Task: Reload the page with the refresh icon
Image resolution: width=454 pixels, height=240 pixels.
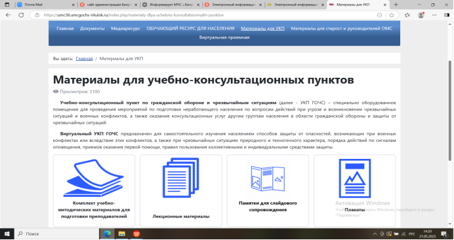Action: [21, 15]
